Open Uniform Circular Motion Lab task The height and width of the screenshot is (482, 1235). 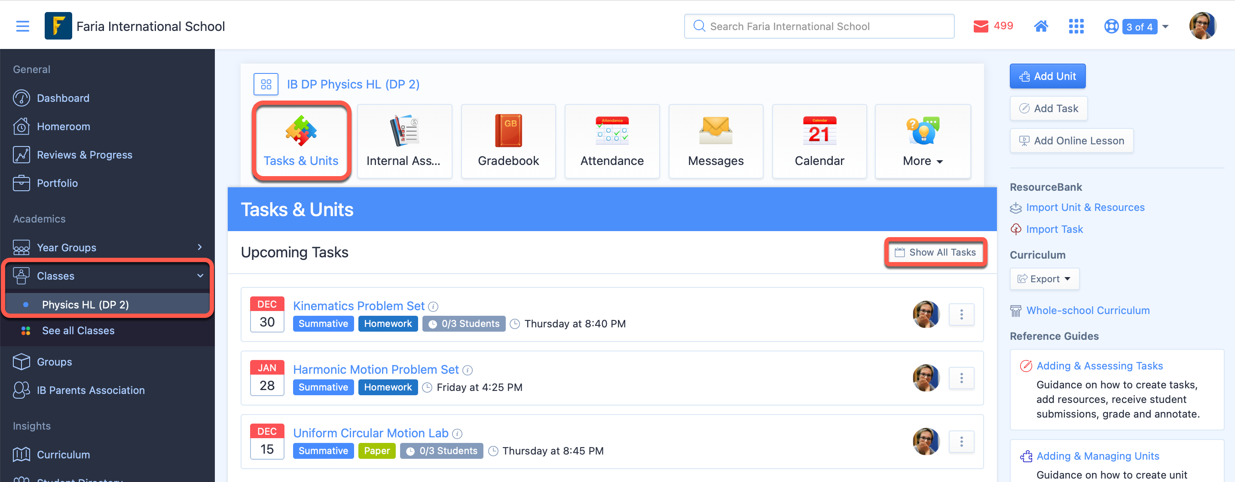pos(370,433)
